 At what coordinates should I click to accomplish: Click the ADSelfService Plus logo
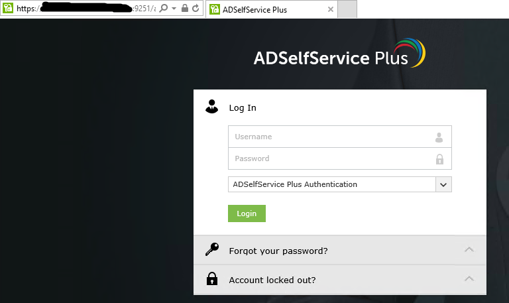[x=339, y=53]
